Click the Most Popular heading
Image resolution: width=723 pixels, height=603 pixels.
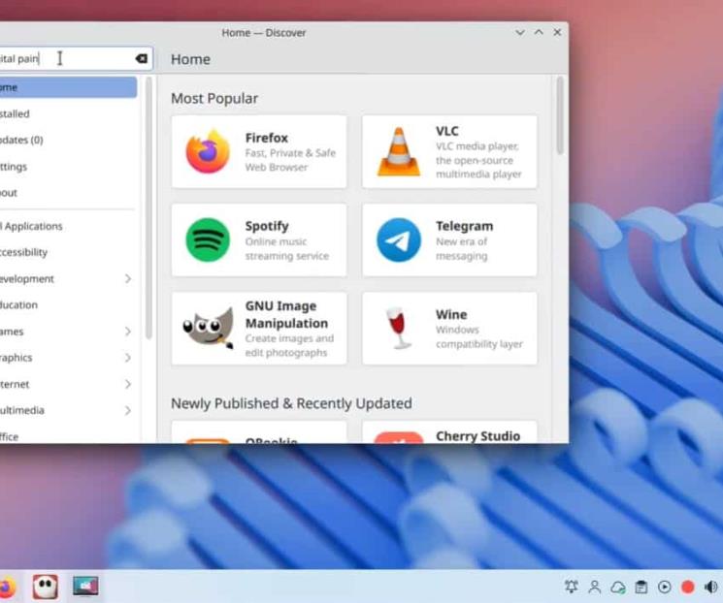click(214, 99)
